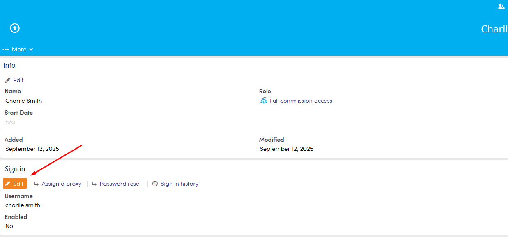The width and height of the screenshot is (508, 237).
Task: Click the role icon beside Full commission access
Action: tap(264, 101)
